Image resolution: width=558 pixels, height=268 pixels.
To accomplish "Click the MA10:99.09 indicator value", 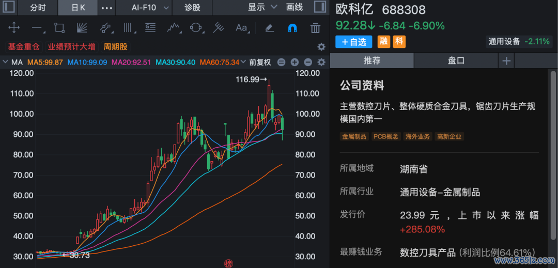I will click(87, 62).
